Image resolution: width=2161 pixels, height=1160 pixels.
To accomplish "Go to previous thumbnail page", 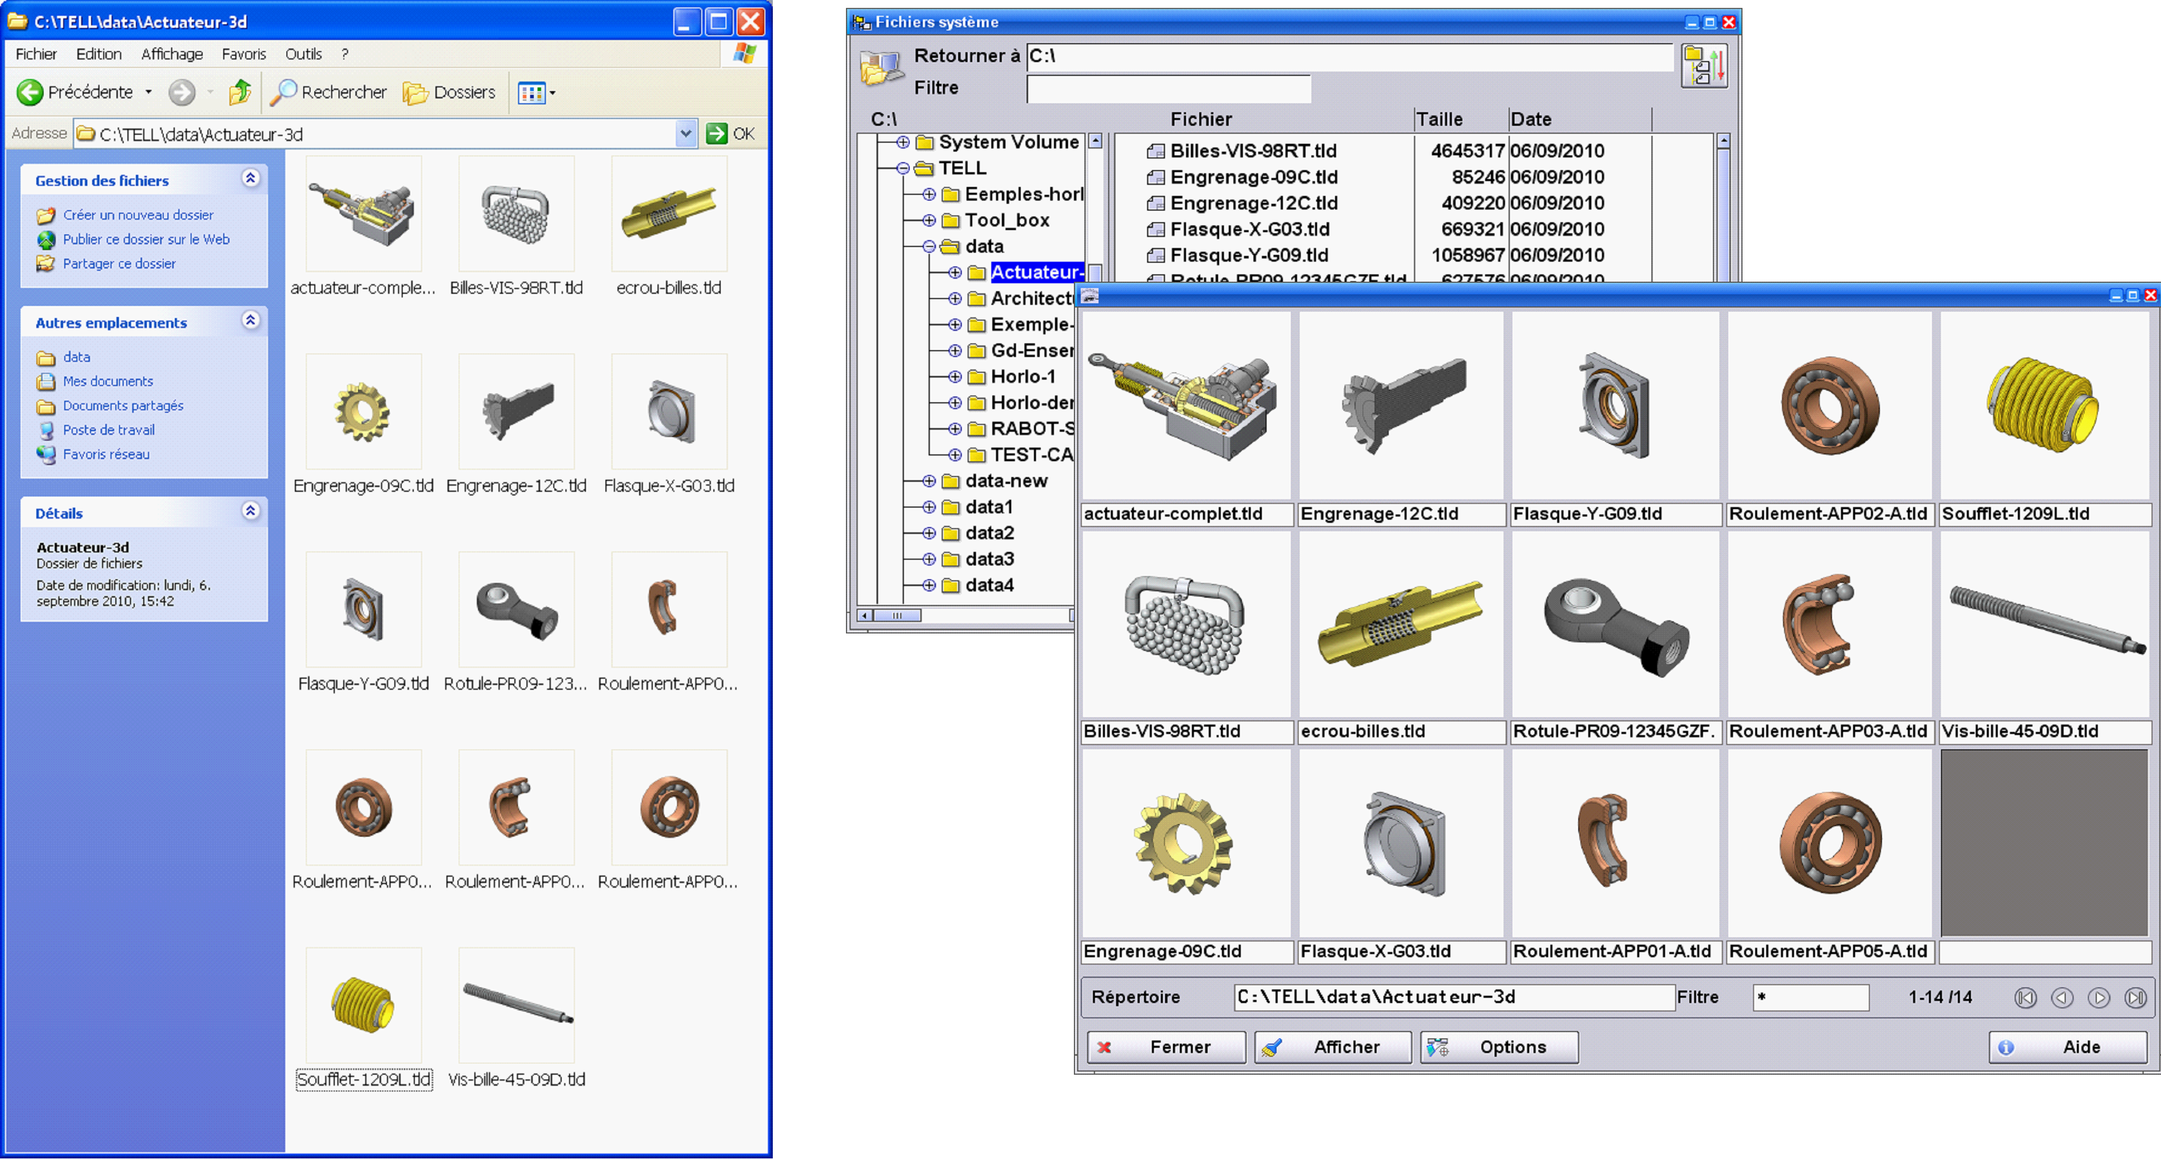I will pyautogui.click(x=2062, y=997).
